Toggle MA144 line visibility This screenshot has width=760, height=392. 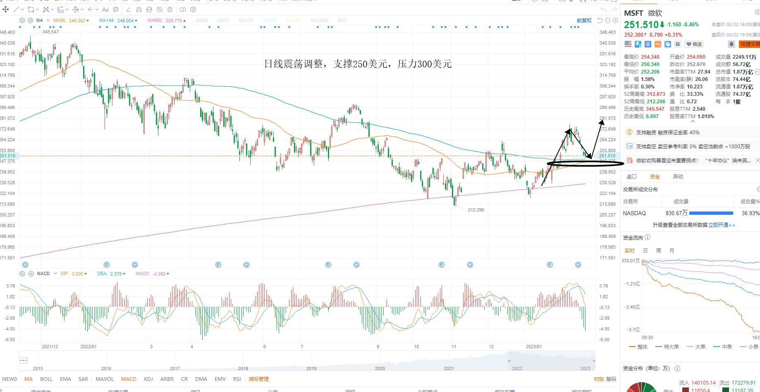click(x=118, y=20)
